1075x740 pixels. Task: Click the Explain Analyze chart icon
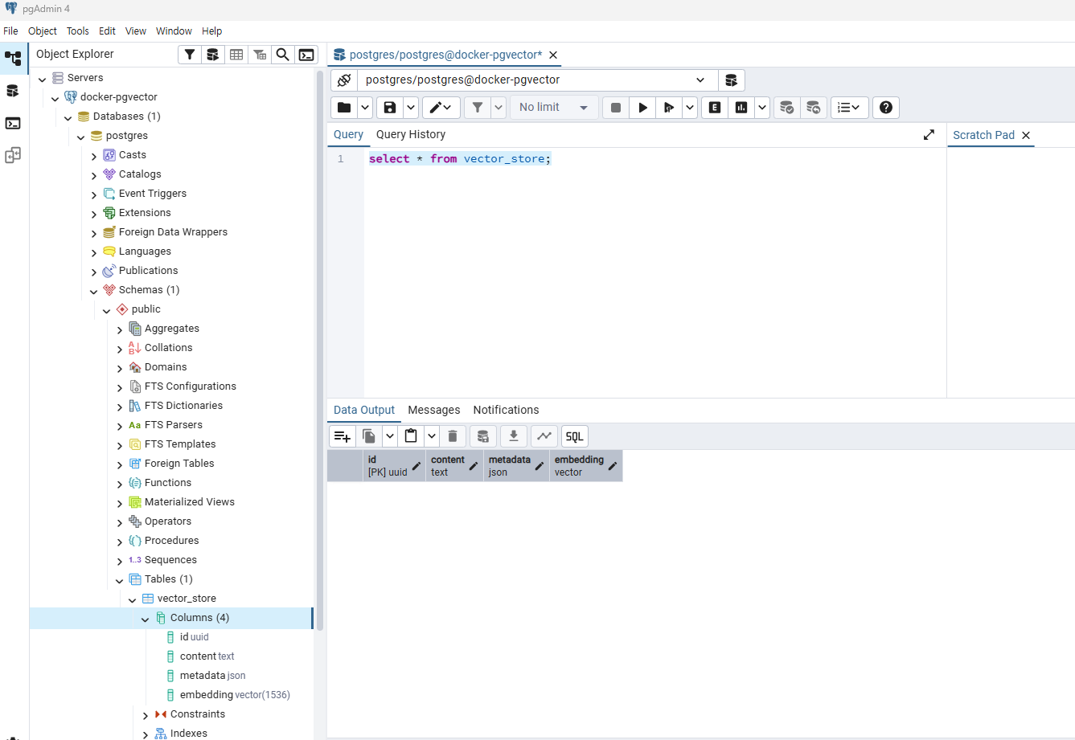[741, 108]
